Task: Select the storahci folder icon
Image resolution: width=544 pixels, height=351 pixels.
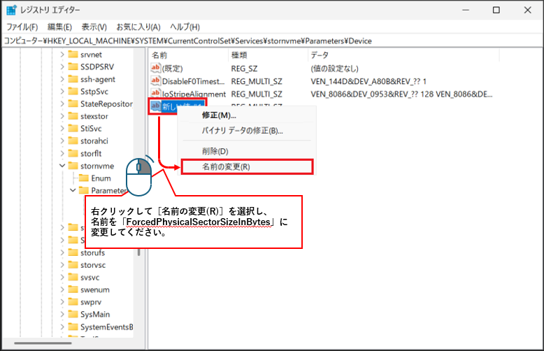Action: 73,141
